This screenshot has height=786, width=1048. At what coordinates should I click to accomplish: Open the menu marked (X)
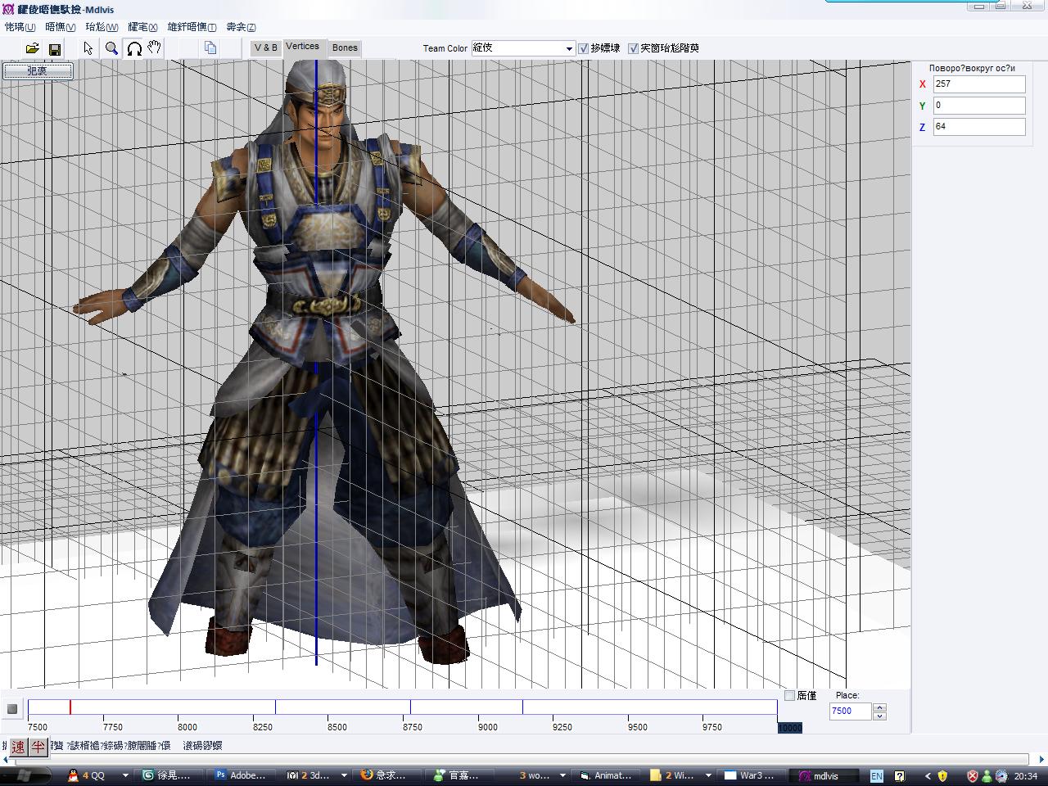142,27
